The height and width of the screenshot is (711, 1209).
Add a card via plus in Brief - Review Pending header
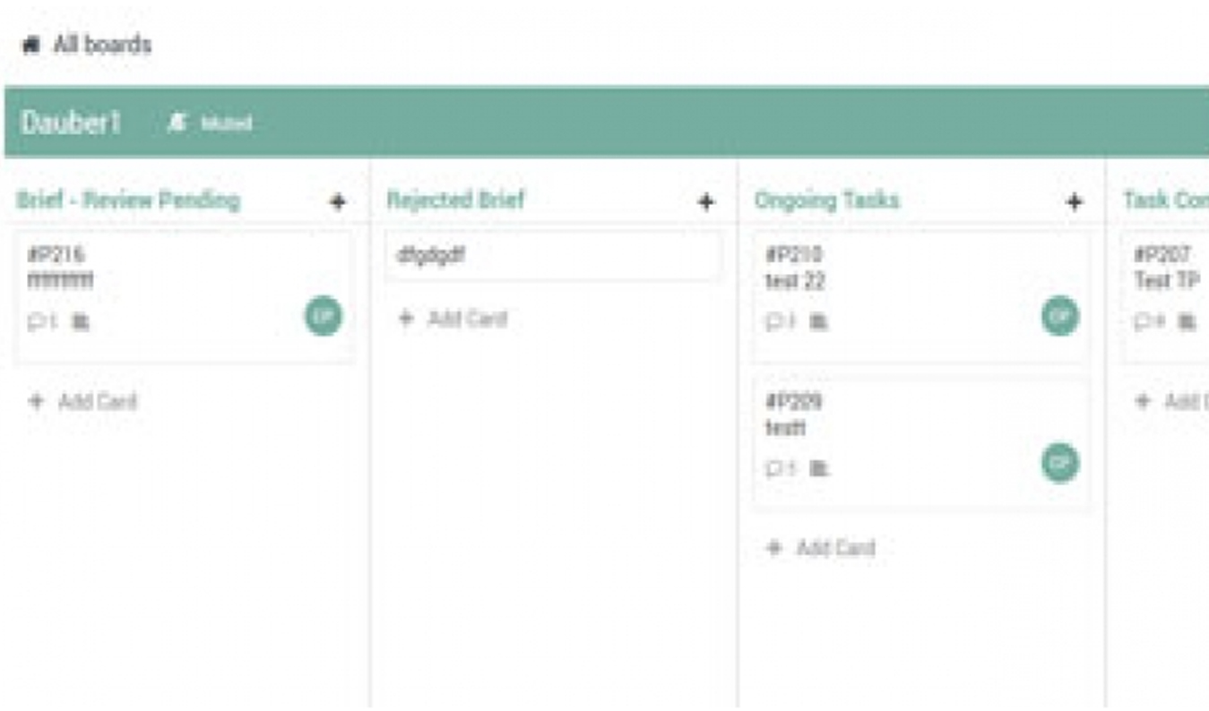[338, 202]
